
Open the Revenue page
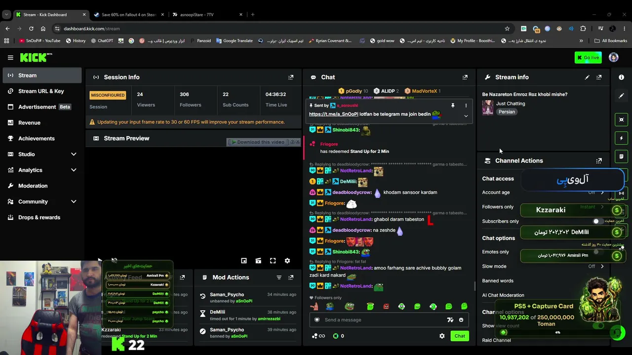coord(42,123)
